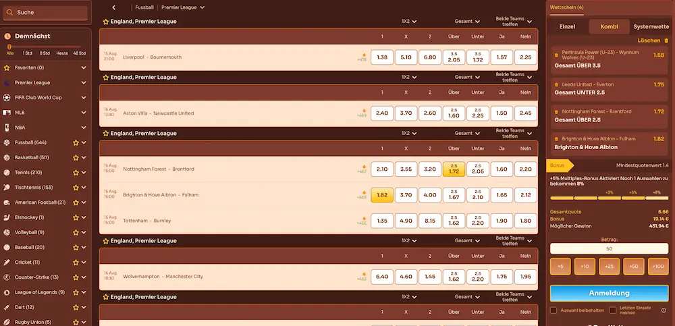Expand the Baseball (20) sidebar category
This screenshot has width=675, height=326.
tap(84, 248)
